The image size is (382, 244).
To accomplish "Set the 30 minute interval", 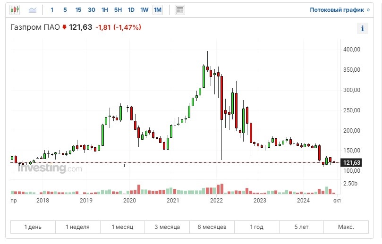I will 91,10.
